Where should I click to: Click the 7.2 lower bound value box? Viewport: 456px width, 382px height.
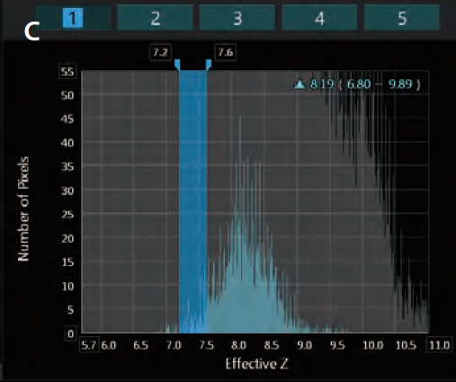pos(160,53)
